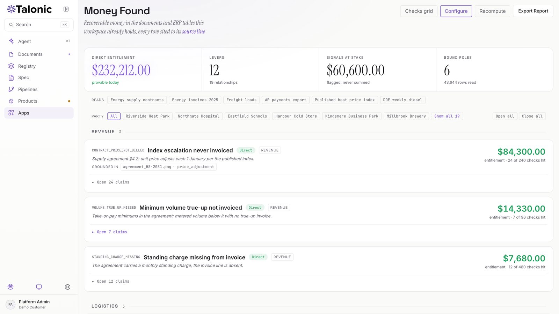The height and width of the screenshot is (314, 559).
Task: Click Close all
Action: (x=532, y=116)
